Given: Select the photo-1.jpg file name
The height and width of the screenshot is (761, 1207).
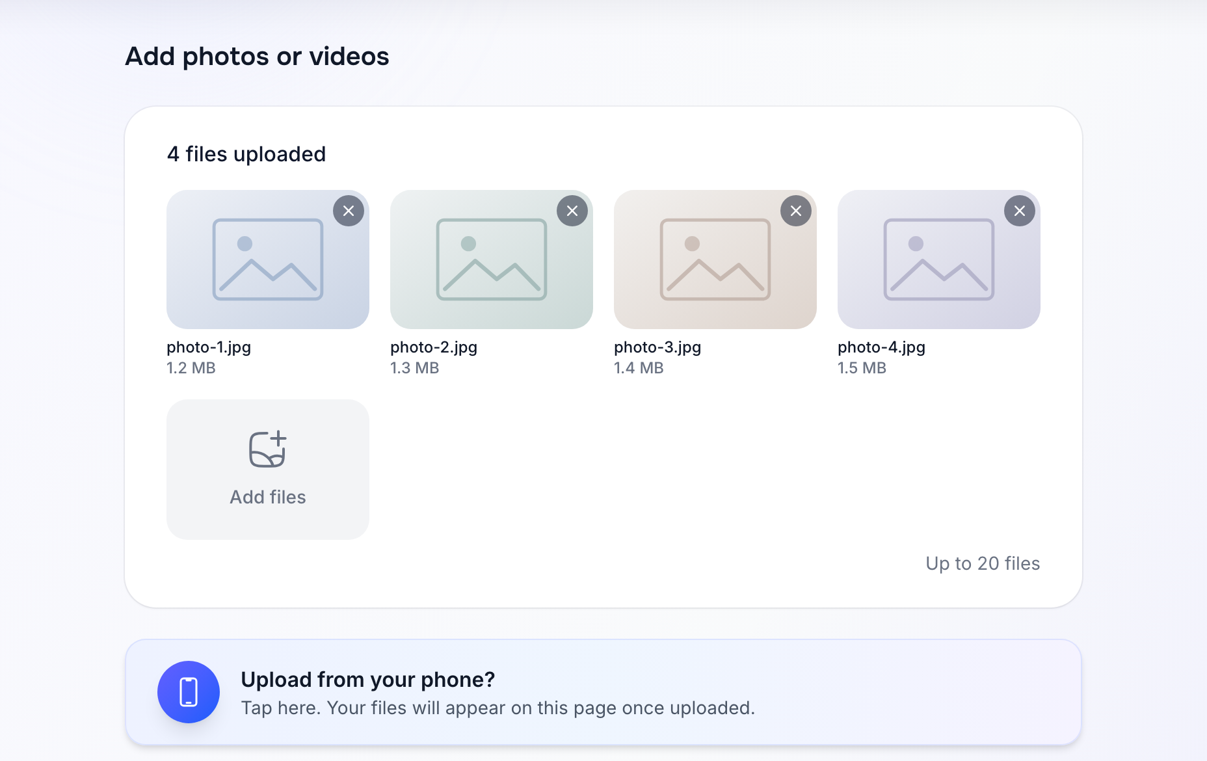Looking at the screenshot, I should pyautogui.click(x=209, y=347).
